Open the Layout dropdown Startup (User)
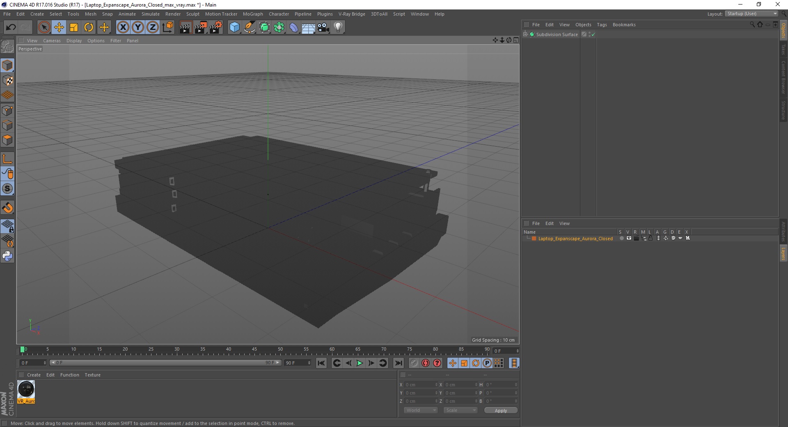This screenshot has height=427, width=788. pyautogui.click(x=751, y=14)
